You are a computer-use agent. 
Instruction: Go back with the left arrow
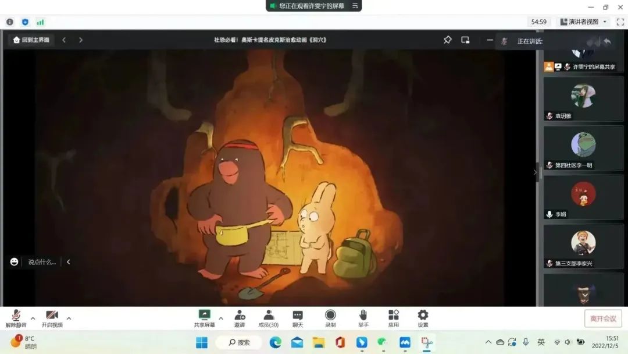pyautogui.click(x=64, y=40)
